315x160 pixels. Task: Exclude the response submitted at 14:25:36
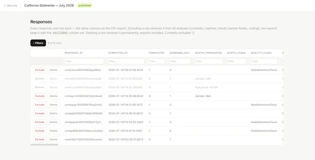tap(40, 96)
